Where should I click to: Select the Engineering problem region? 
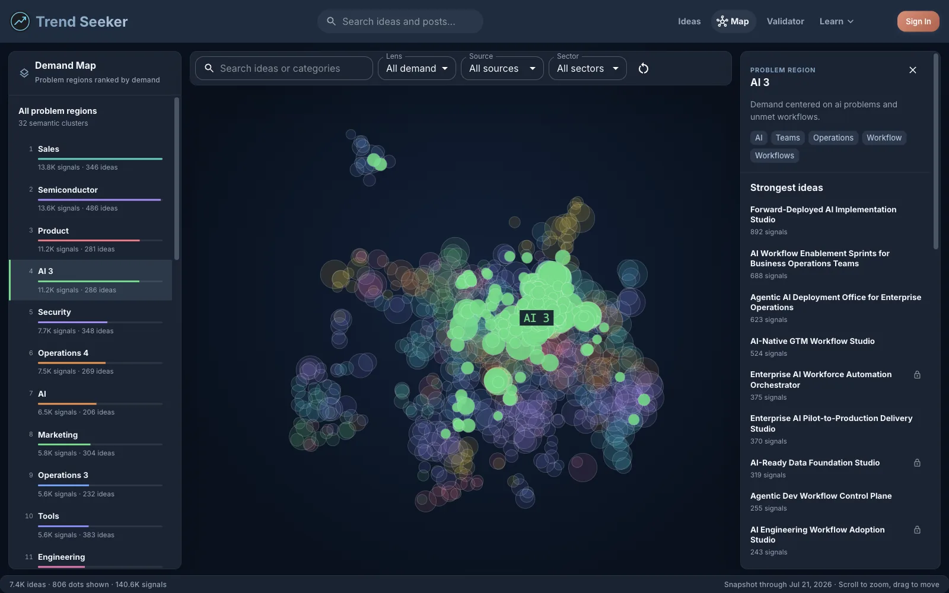[91, 557]
